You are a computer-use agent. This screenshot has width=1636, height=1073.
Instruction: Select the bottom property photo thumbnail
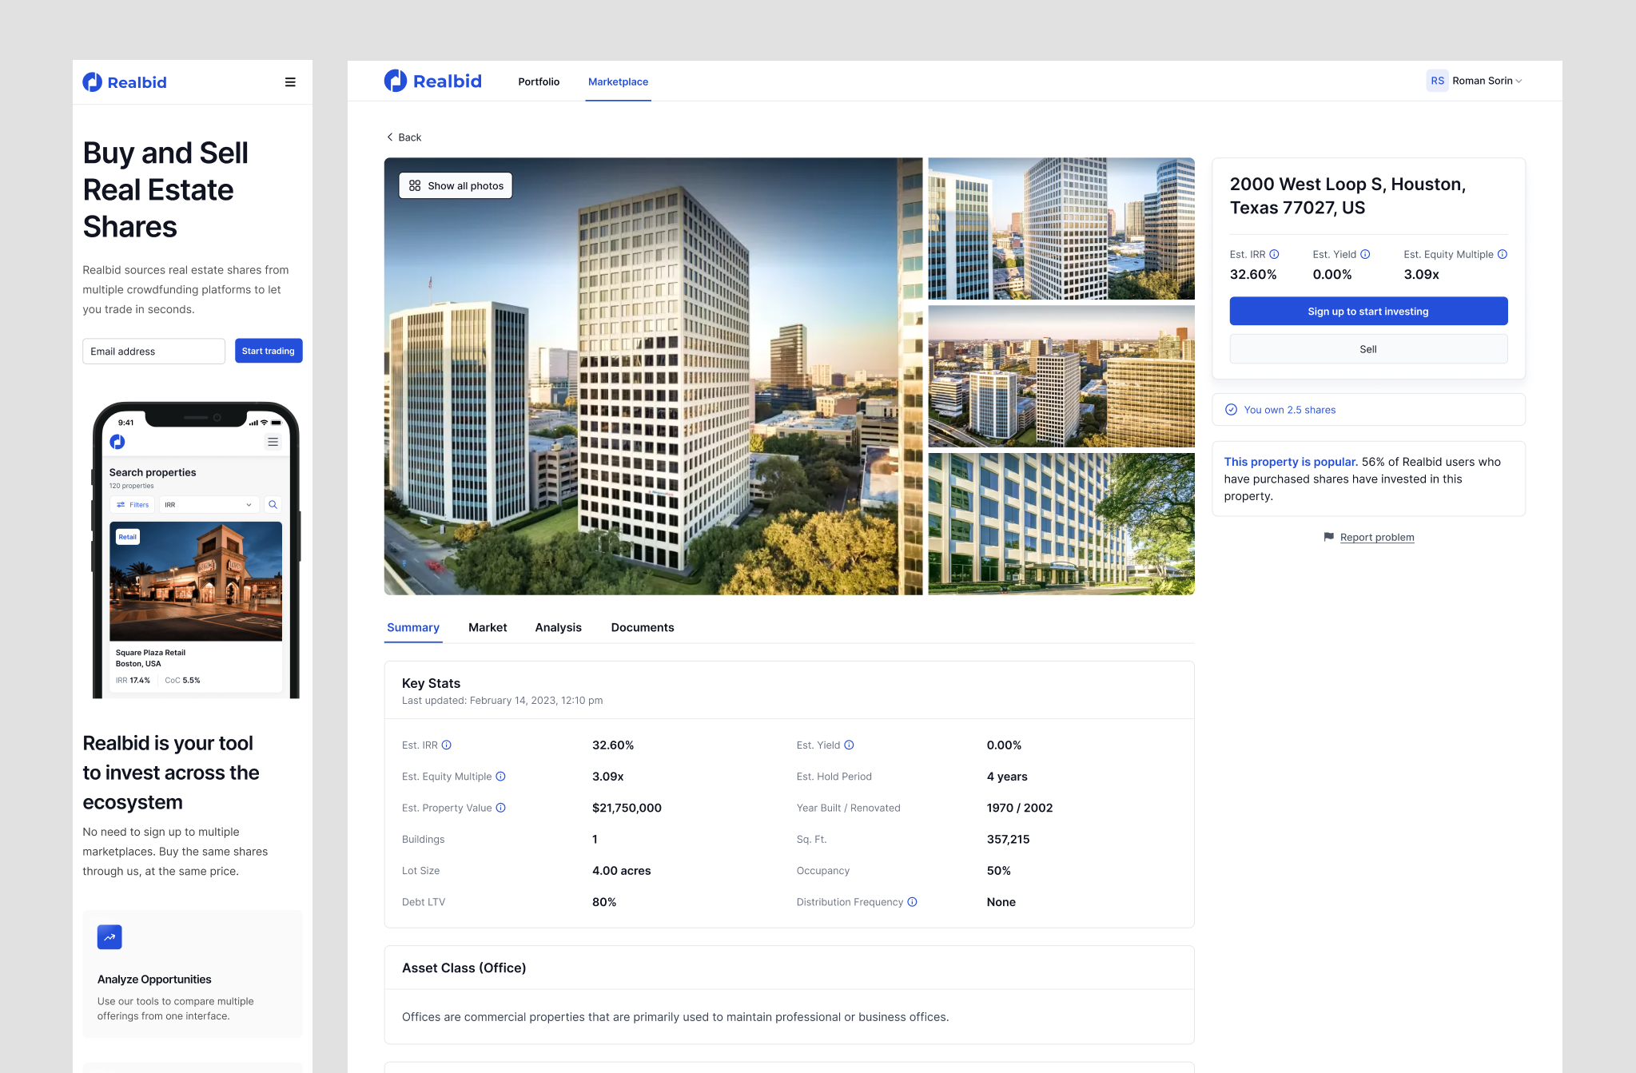point(1061,524)
